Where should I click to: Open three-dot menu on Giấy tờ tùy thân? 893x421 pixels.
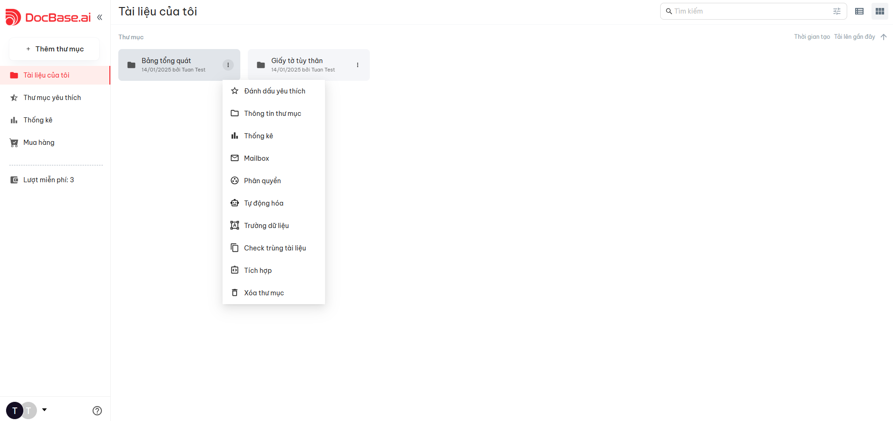coord(358,65)
